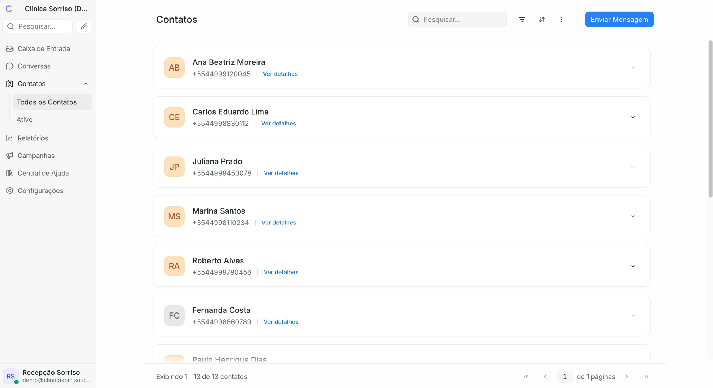Image resolution: width=713 pixels, height=388 pixels.
Task: Expand Ana Beatriz Moreira contact card
Action: pos(633,68)
